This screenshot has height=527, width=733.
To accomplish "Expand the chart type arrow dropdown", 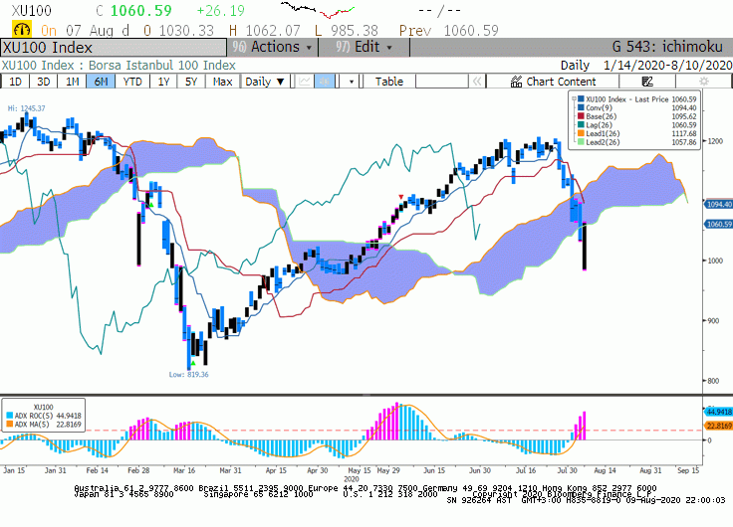I will point(352,82).
